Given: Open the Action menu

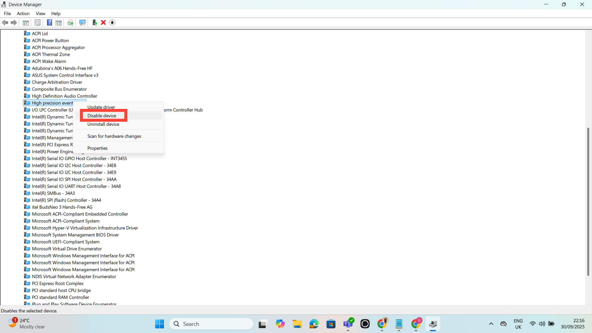Looking at the screenshot, I should coord(23,14).
